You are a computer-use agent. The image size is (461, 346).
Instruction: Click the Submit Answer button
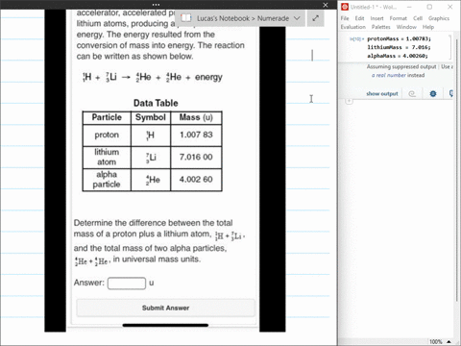click(165, 308)
